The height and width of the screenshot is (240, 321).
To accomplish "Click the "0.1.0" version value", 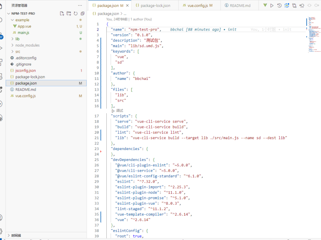I will tap(143, 35).
